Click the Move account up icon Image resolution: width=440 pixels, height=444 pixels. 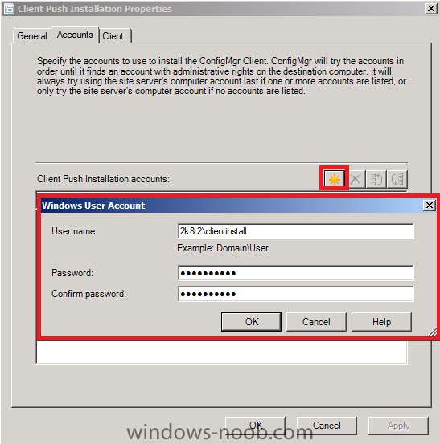click(376, 179)
